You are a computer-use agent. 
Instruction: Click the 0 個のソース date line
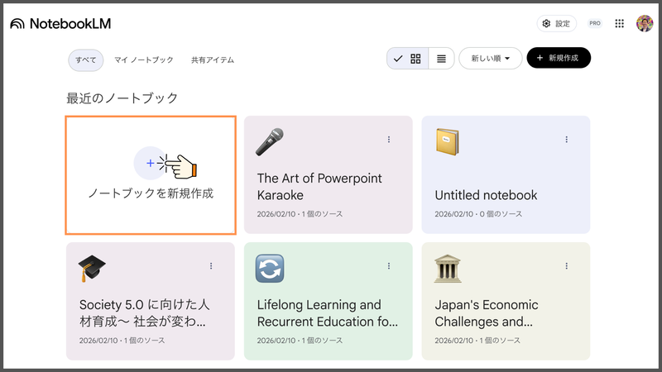478,214
